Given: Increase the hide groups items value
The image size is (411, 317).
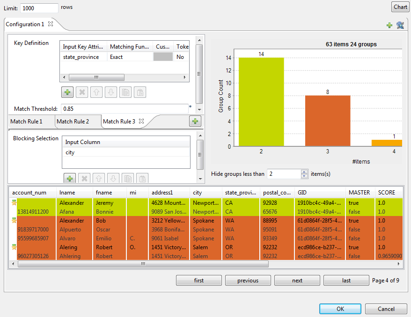Looking at the screenshot, I should click(x=304, y=172).
